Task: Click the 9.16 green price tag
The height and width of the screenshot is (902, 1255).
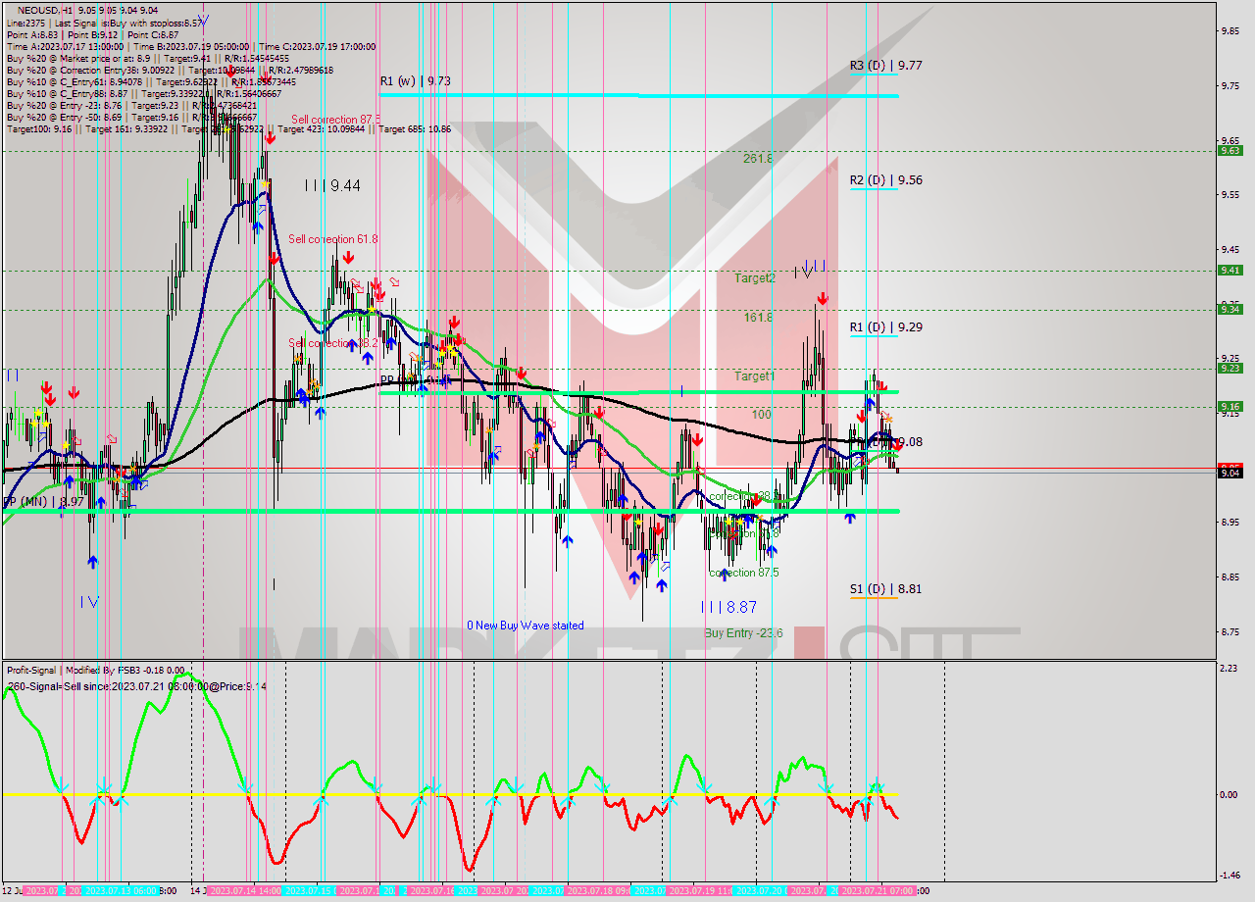Action: click(1230, 407)
